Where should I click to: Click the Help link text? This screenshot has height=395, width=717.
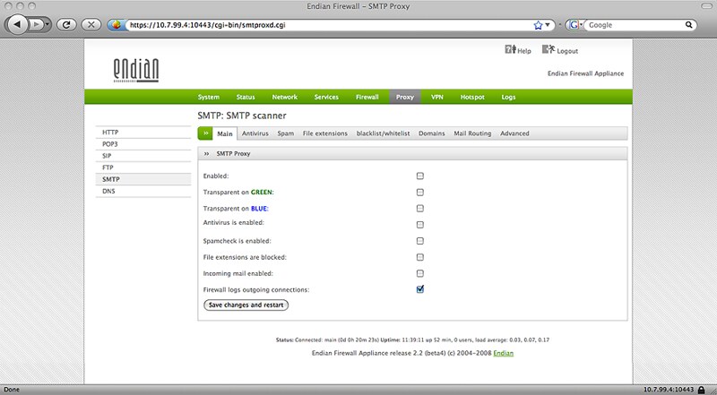click(524, 51)
